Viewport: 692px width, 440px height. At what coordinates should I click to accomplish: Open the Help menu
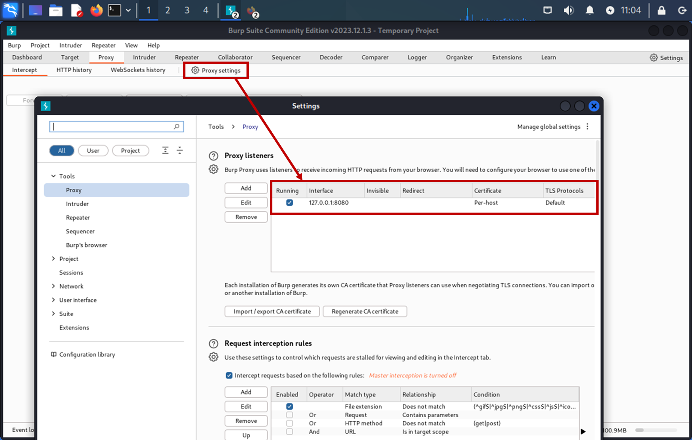point(153,45)
